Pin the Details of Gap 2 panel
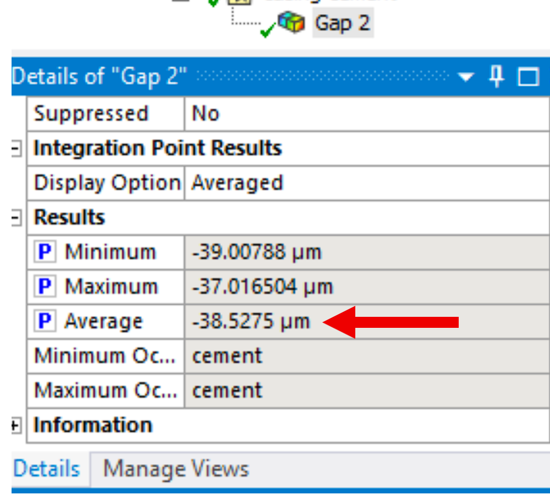550x500 pixels. (x=497, y=77)
